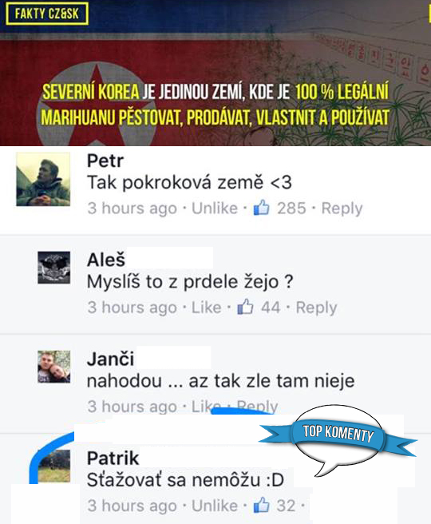Click the thumbs-up icon on Petr's comment

261,208
